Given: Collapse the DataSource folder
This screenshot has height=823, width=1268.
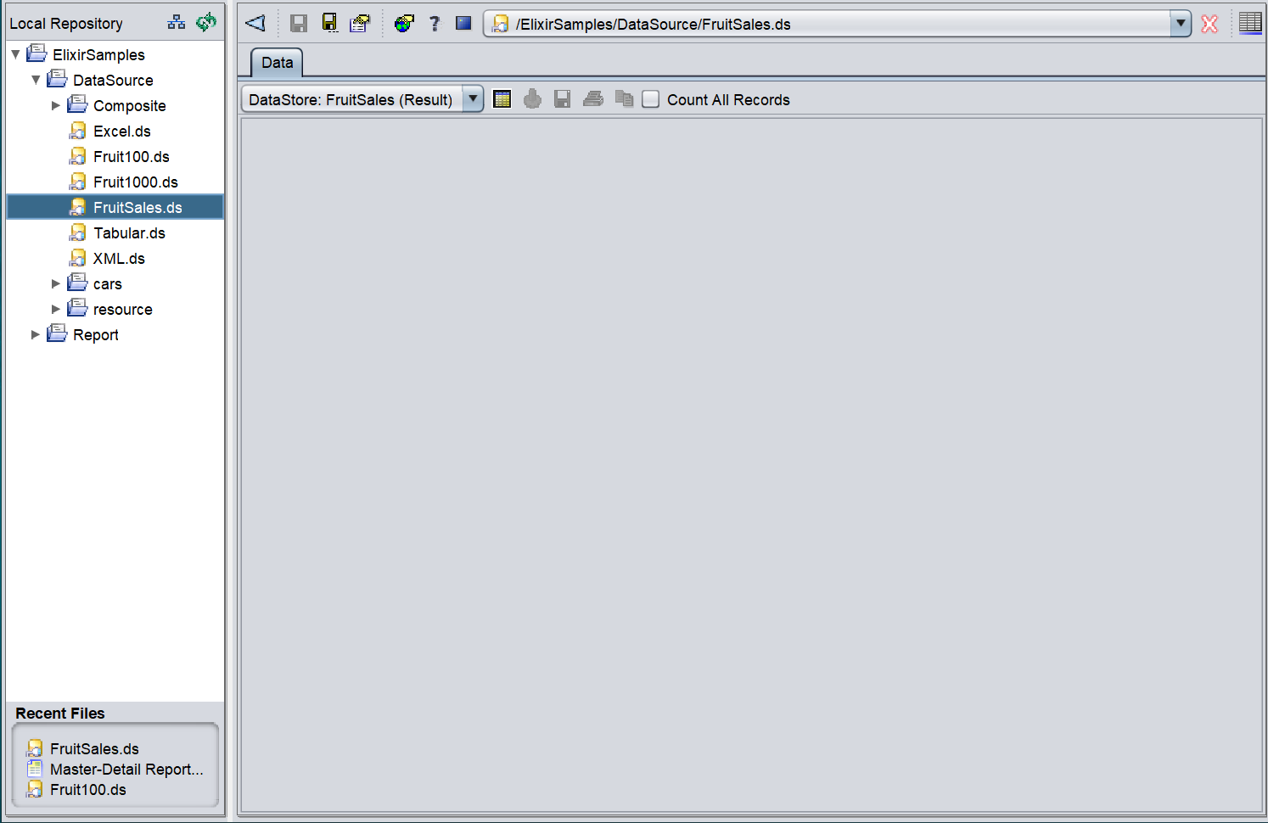Looking at the screenshot, I should (36, 81).
